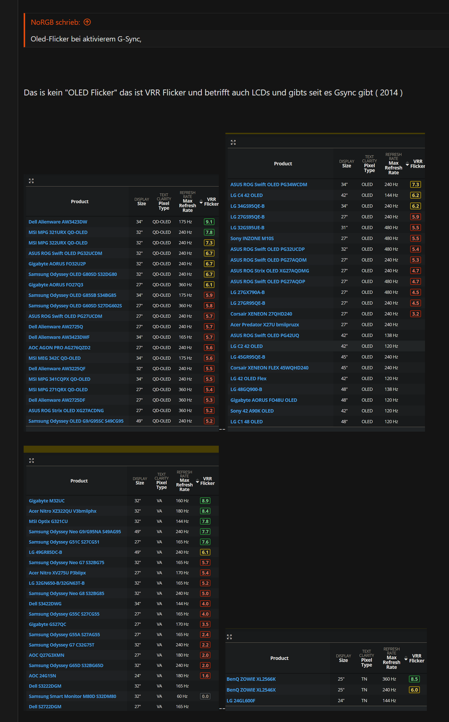Open Sony 42 A90K OLED link
Image resolution: width=449 pixels, height=722 pixels.
click(x=252, y=411)
